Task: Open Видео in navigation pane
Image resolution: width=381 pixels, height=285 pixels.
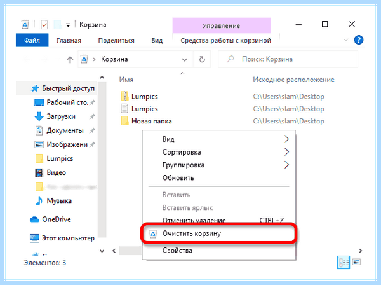Action: pyautogui.click(x=56, y=172)
